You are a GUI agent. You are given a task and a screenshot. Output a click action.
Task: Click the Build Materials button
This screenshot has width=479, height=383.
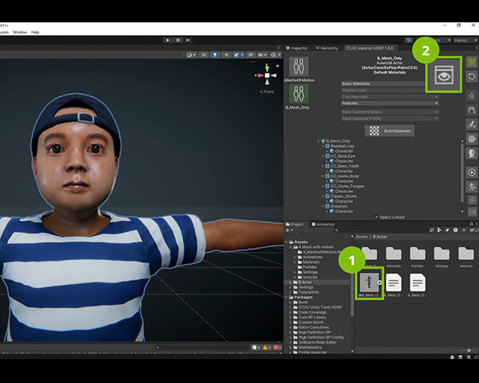pos(390,130)
